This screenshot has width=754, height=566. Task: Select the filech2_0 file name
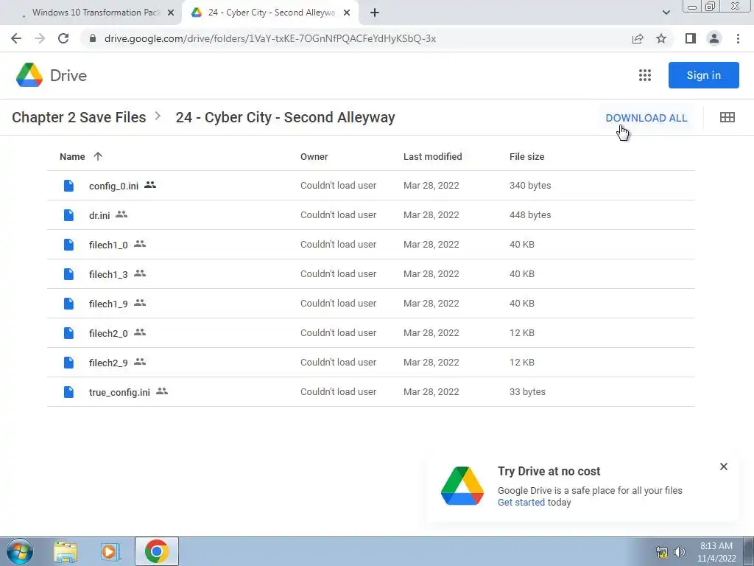(108, 333)
